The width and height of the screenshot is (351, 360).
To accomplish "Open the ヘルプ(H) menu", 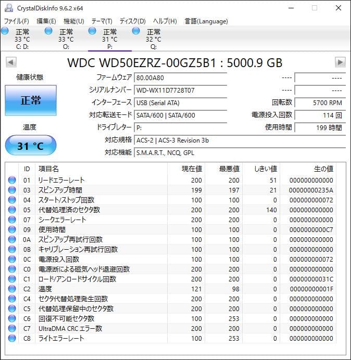I will [x=165, y=21].
